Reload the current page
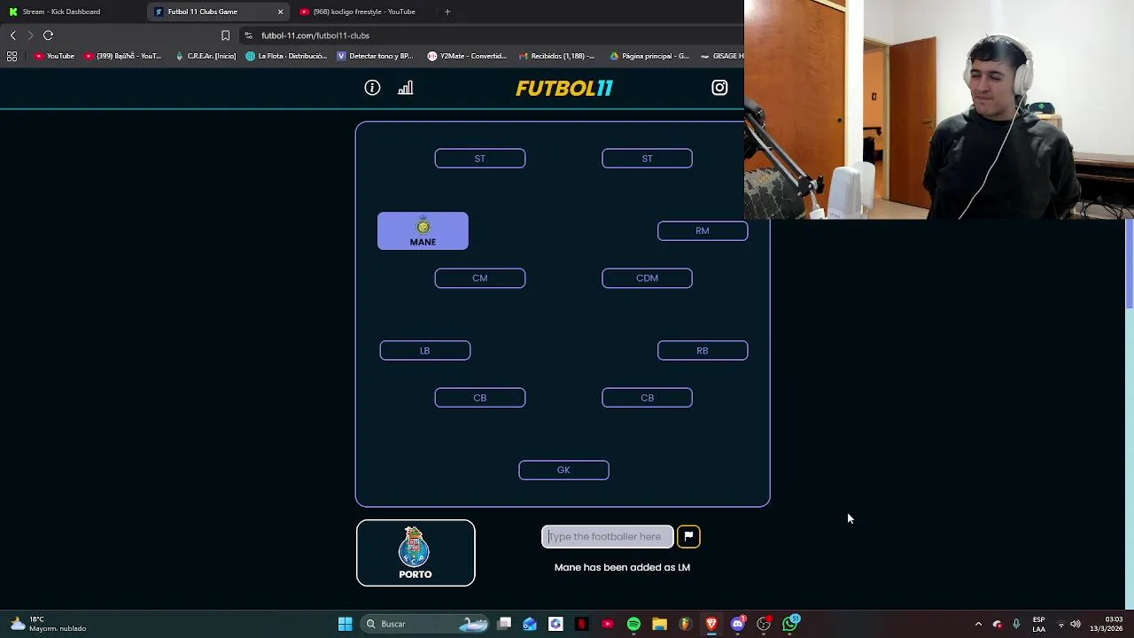 click(x=49, y=35)
